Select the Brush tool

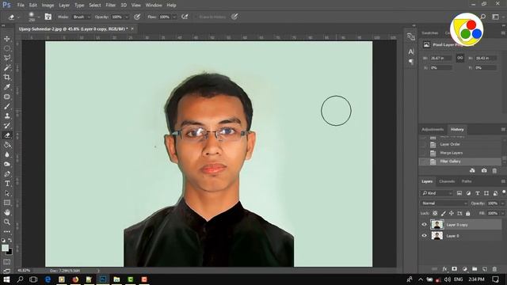click(7, 106)
